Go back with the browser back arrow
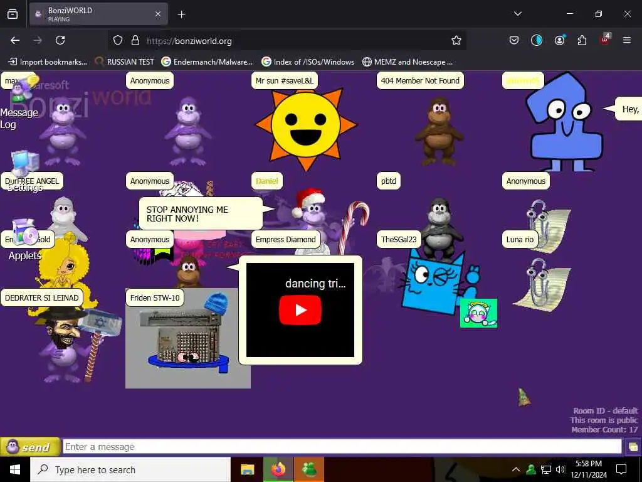Image resolution: width=642 pixels, height=482 pixels. coord(15,40)
